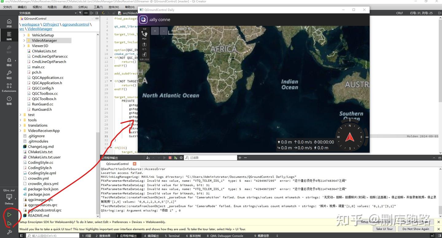The width and height of the screenshot is (442, 238).
Task: Open the 问题 (Issues) output pane
Action: click(87, 236)
